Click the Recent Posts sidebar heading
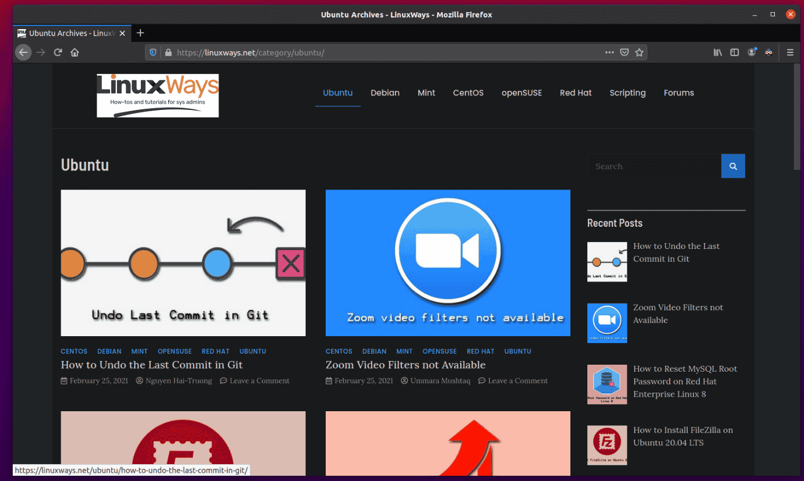 click(615, 223)
